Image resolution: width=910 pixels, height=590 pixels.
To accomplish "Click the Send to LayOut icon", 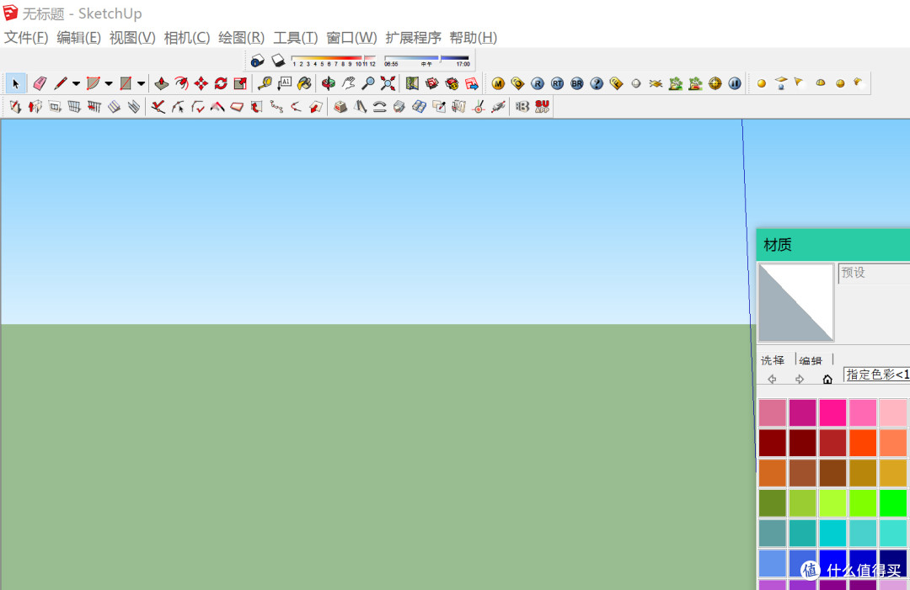I will (x=471, y=83).
